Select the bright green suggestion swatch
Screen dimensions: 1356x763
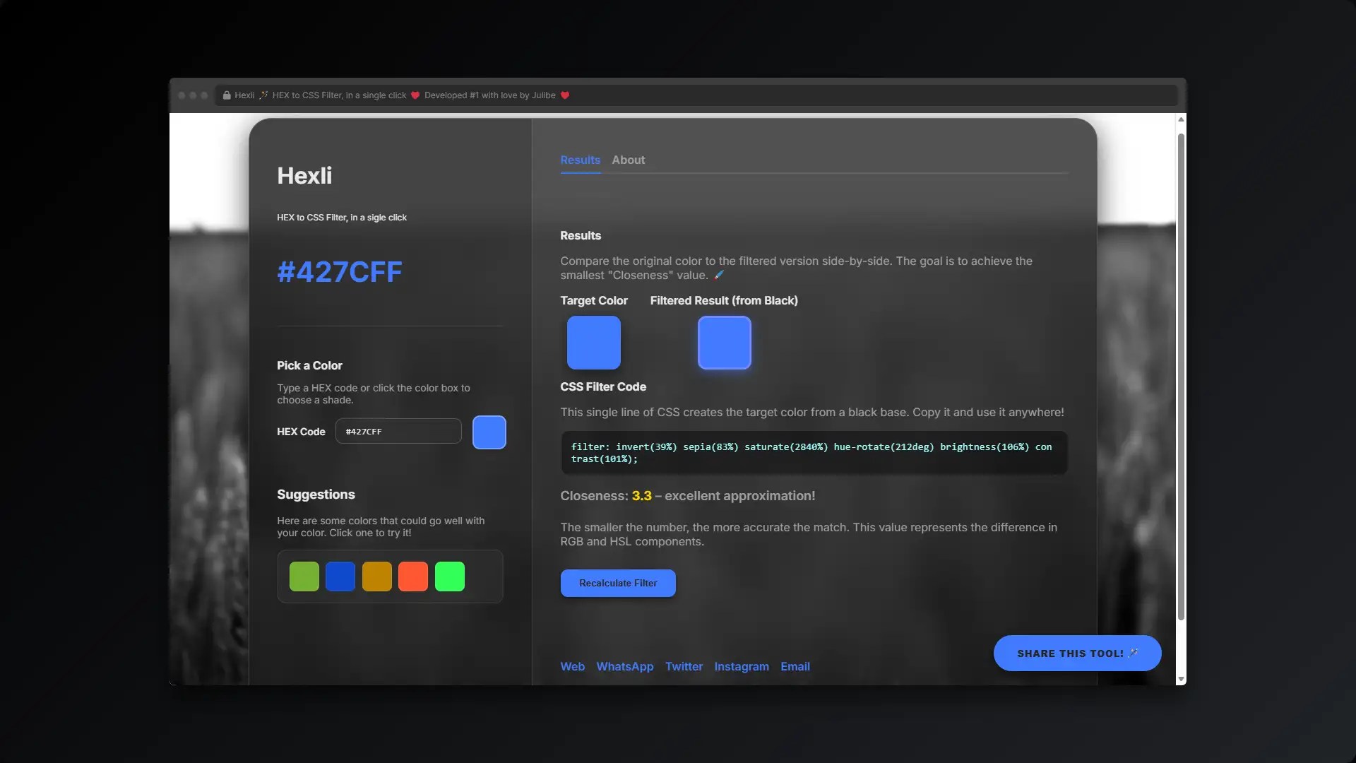click(450, 576)
